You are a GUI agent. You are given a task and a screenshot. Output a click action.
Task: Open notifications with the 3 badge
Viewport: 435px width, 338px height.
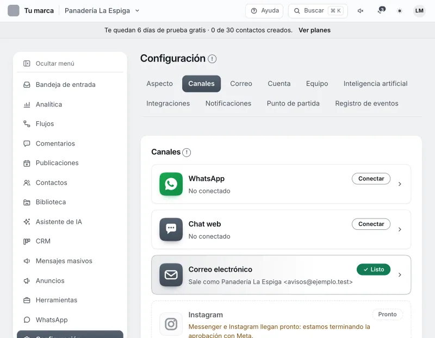pos(381,10)
